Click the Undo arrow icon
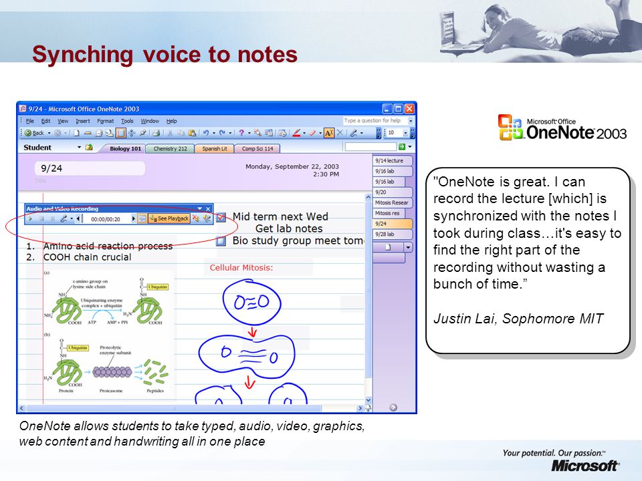The image size is (642, 481). [x=207, y=133]
